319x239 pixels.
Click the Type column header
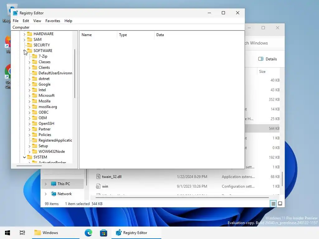coord(136,35)
